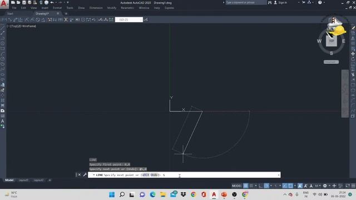The height and width of the screenshot is (200, 356).
Task: Expand the Object Snap dropdown arrow
Action: click(295, 186)
